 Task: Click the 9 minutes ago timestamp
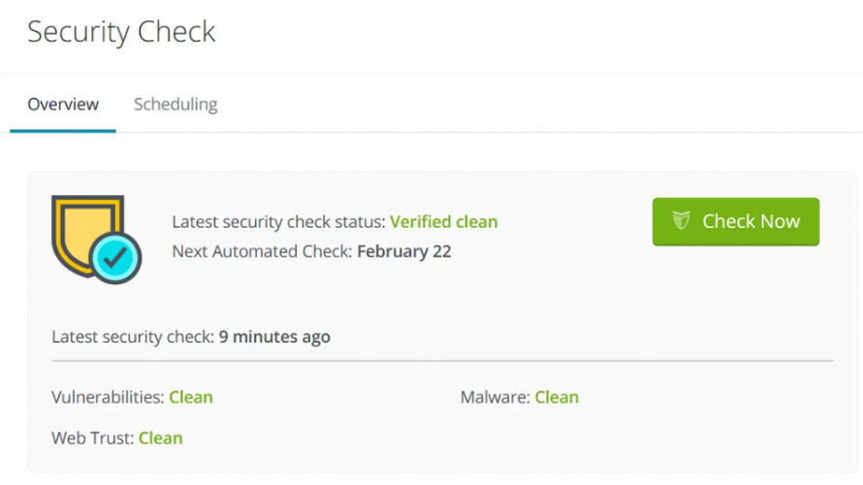coord(274,338)
